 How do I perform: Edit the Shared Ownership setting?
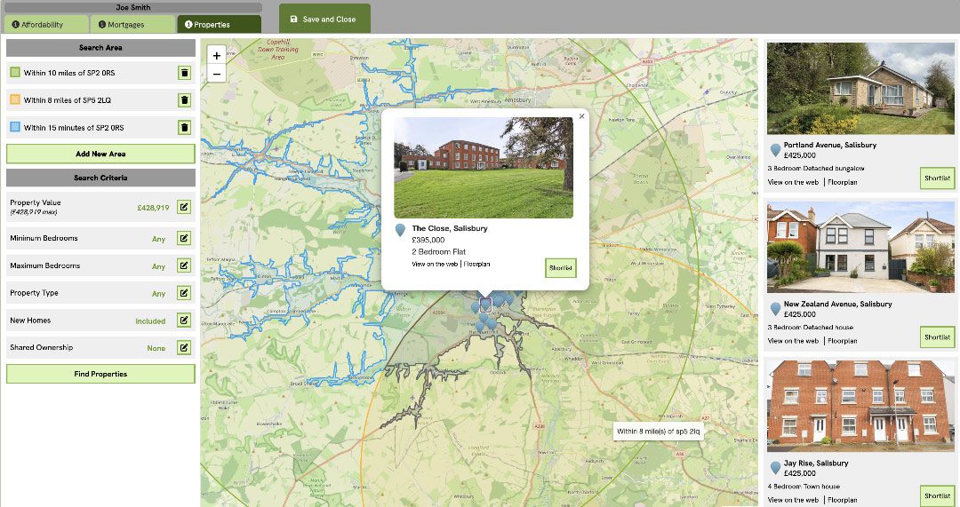tap(184, 348)
